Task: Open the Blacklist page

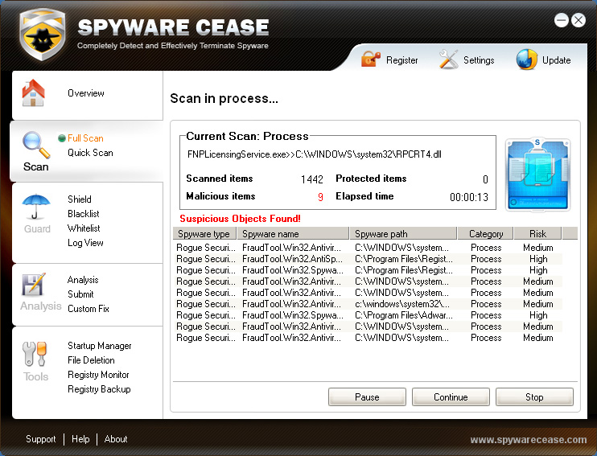Action: [x=84, y=214]
